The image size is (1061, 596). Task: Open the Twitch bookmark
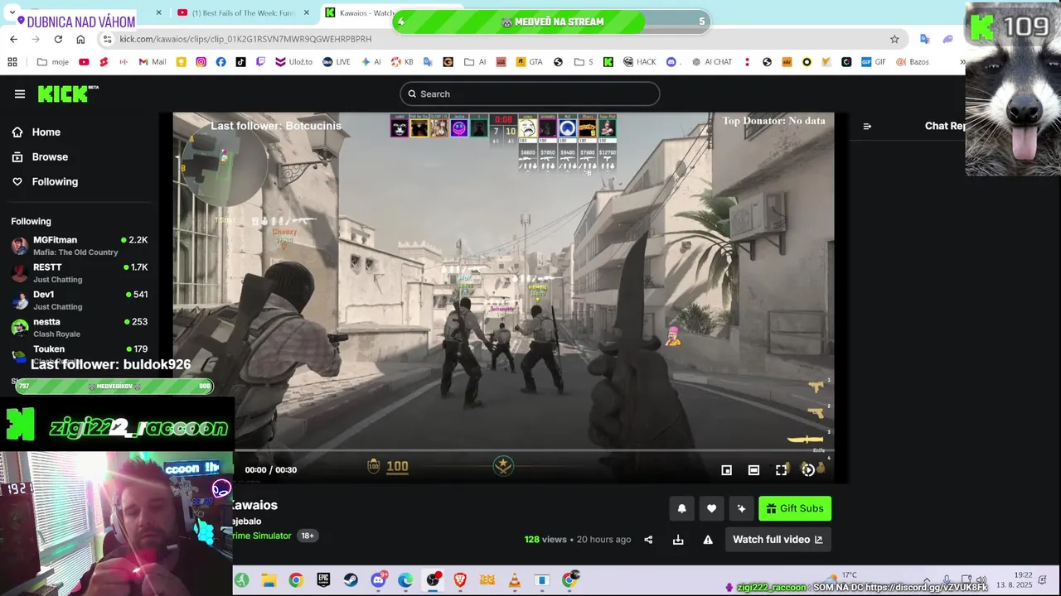[260, 62]
